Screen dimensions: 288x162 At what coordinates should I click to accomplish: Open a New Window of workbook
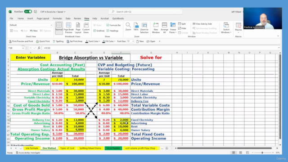tap(156, 28)
